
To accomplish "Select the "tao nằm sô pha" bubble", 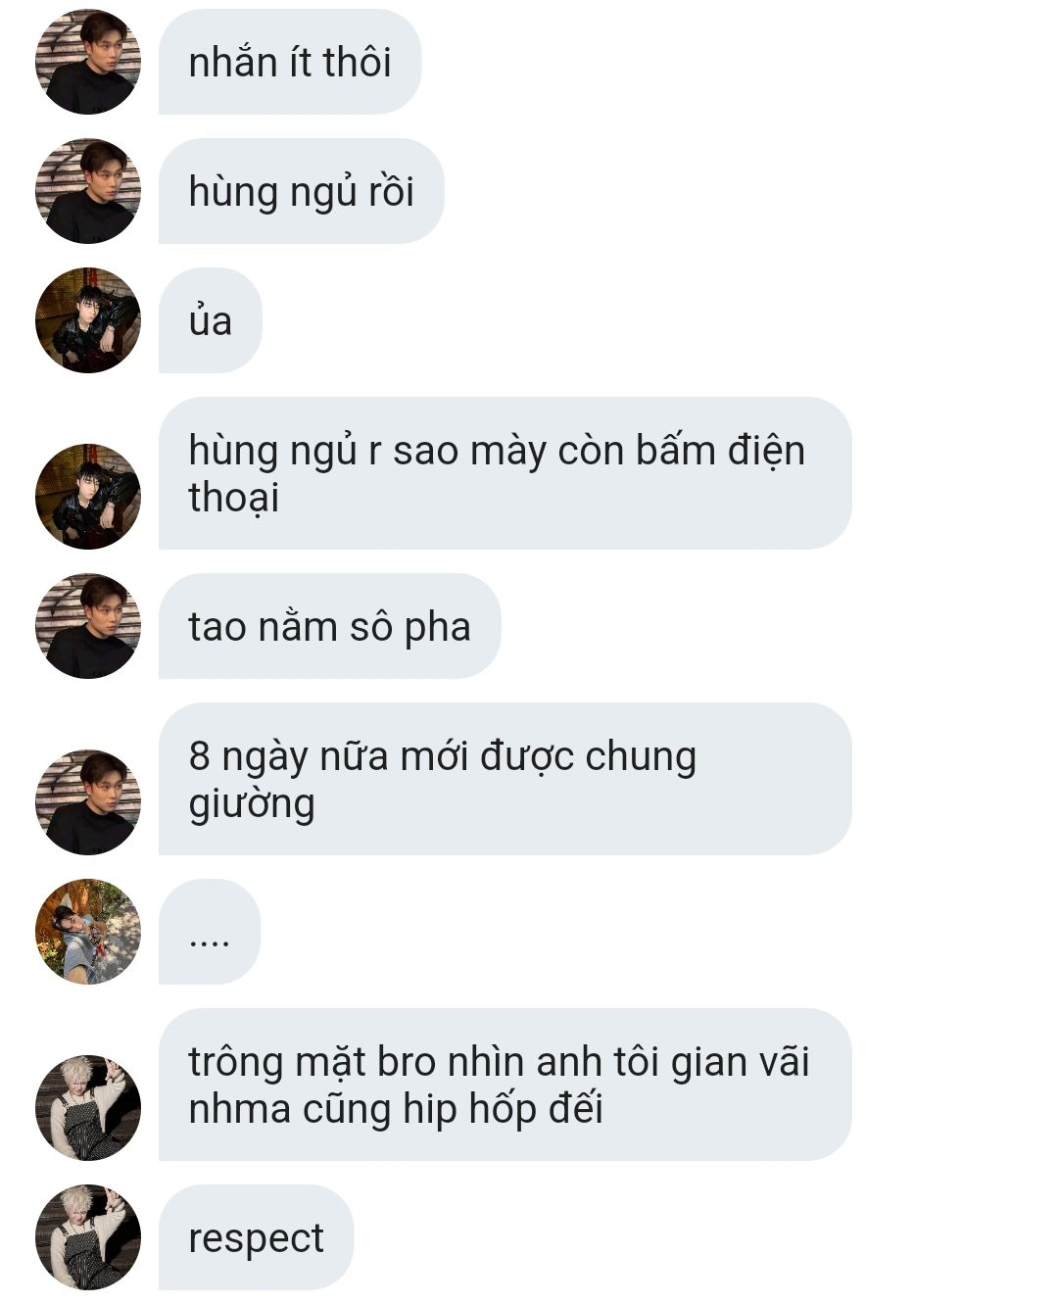I will point(330,626).
